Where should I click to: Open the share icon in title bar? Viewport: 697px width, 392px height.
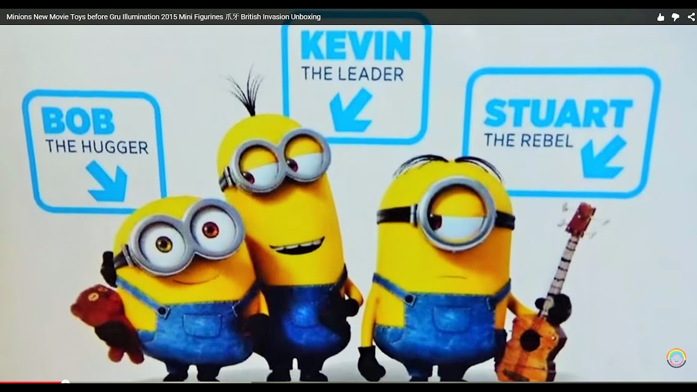tap(691, 17)
